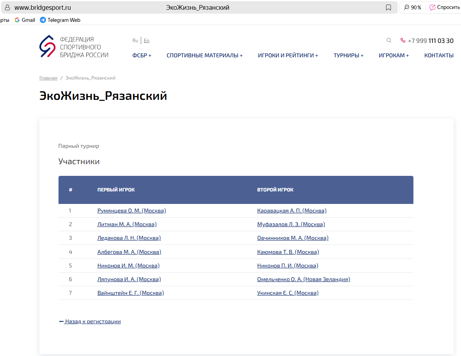This screenshot has width=461, height=356.
Task: Click the red phone icon
Action: point(403,40)
